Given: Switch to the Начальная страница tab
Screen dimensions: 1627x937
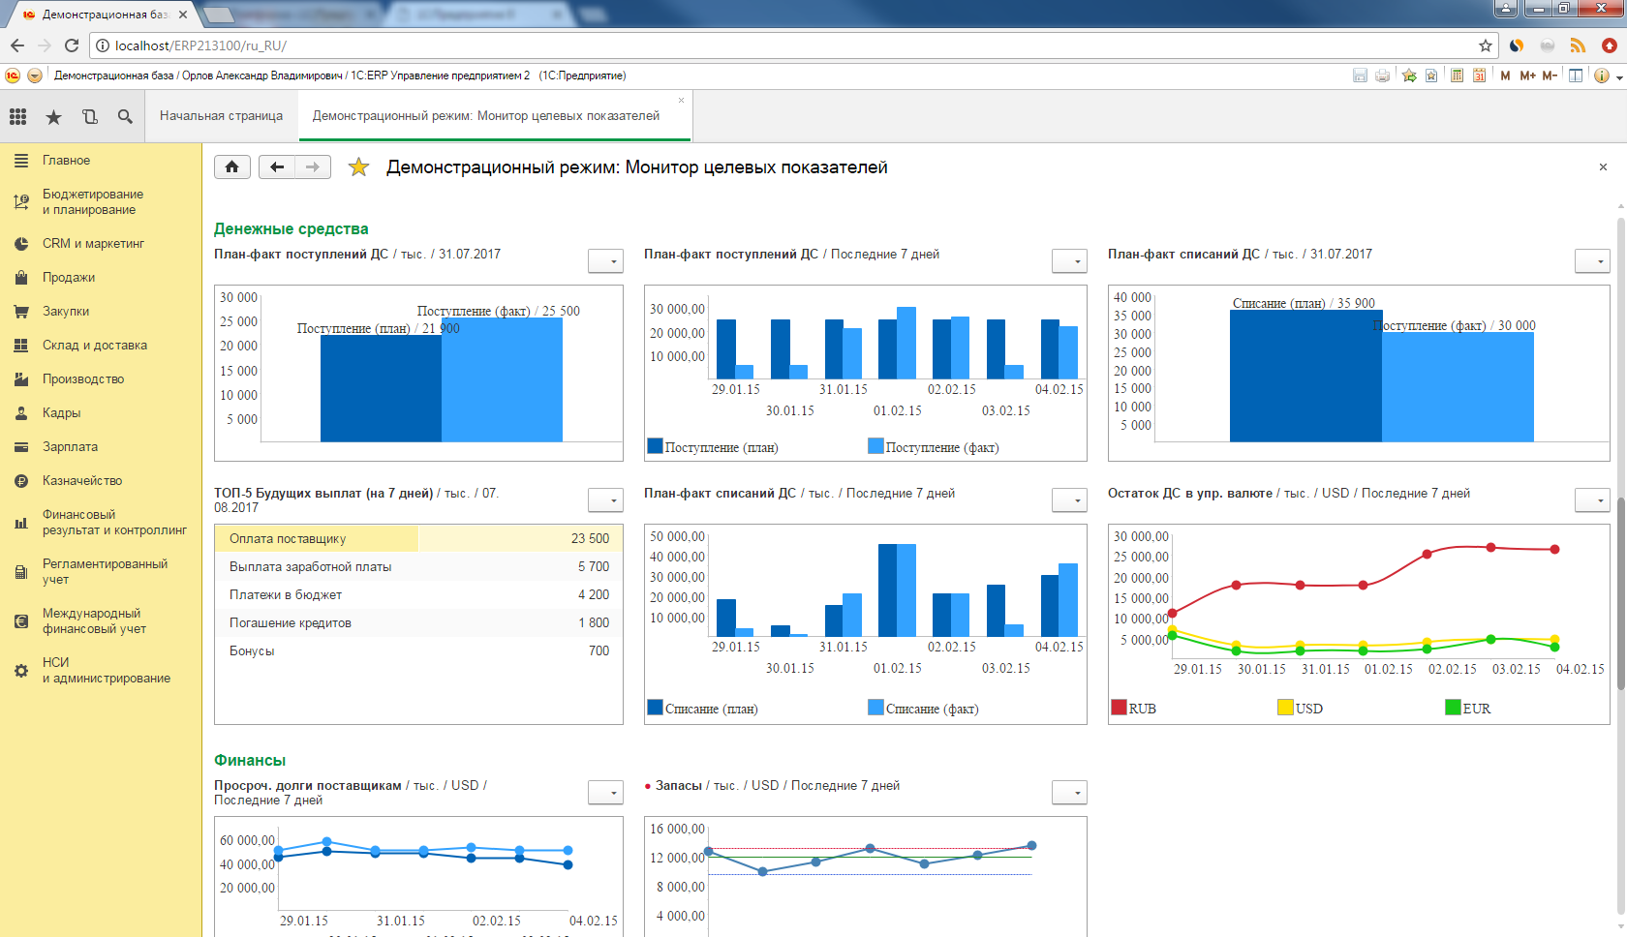Looking at the screenshot, I should tap(221, 116).
